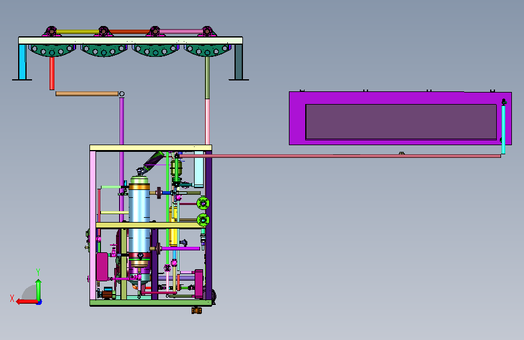Select the long horizontal salmon pipe to the tank
This screenshot has width=524, height=340.
point(340,156)
